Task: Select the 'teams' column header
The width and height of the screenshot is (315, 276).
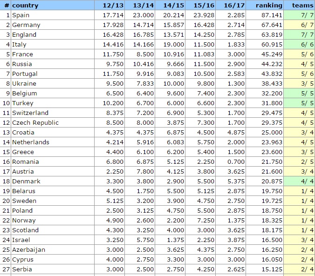Action: (x=302, y=5)
